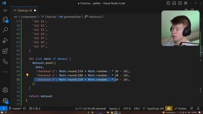203x114 pixels.
Task: Open remote window indicator in status bar
Action: (x=3, y=108)
